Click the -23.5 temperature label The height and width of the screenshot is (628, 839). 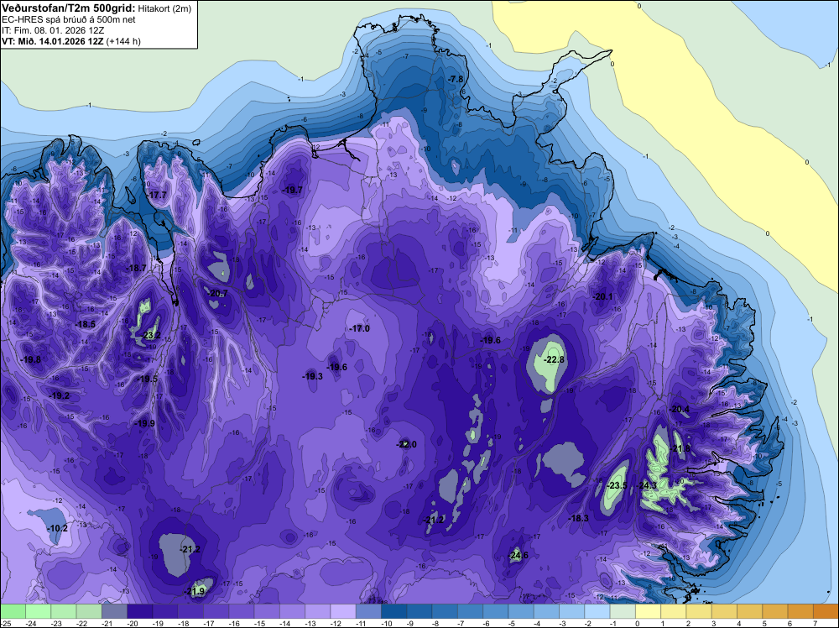coord(617,485)
